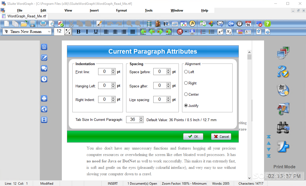Apply subscript x₂ formatting
306x186 pixels.
(x=229, y=32)
